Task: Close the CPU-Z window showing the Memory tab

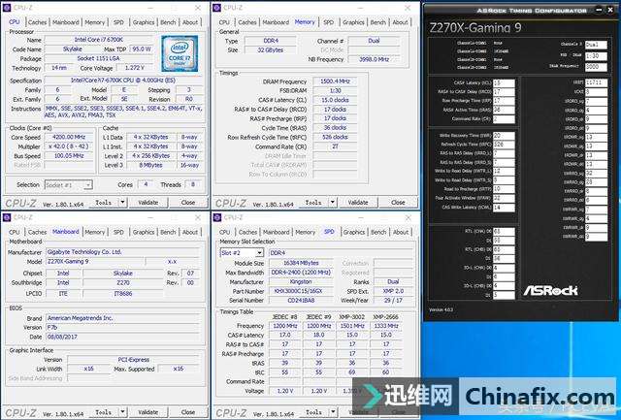Action: pyautogui.click(x=408, y=8)
